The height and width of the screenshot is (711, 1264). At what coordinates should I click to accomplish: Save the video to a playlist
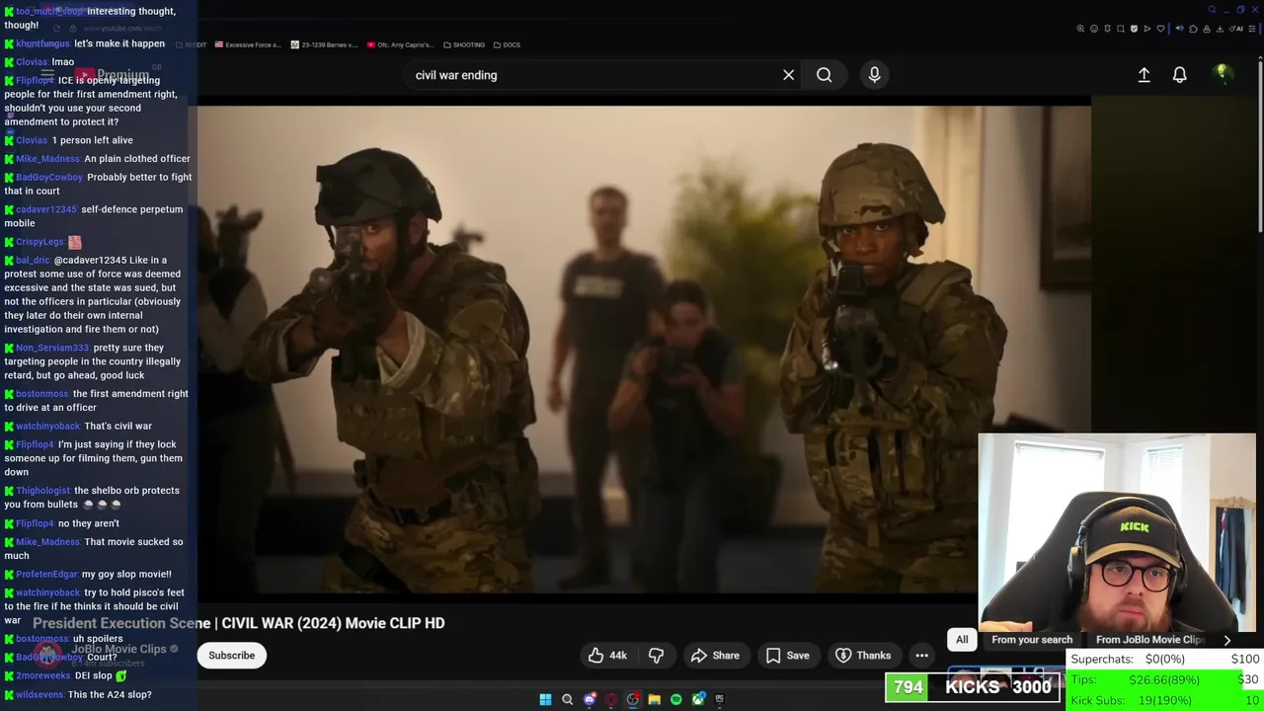pyautogui.click(x=788, y=656)
